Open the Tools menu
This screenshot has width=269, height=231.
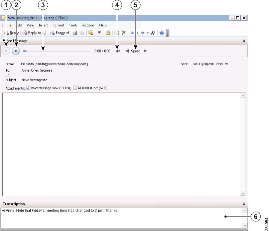(73, 25)
